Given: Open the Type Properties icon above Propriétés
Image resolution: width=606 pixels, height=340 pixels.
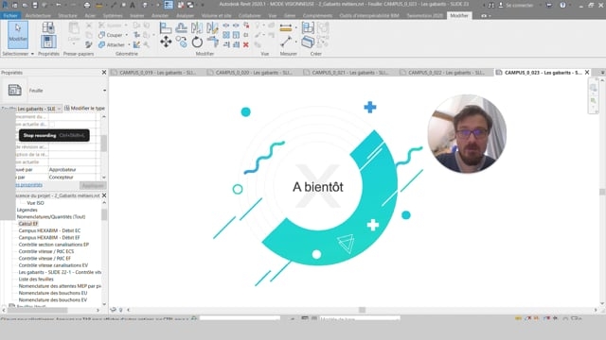Looking at the screenshot, I should pyautogui.click(x=48, y=27).
